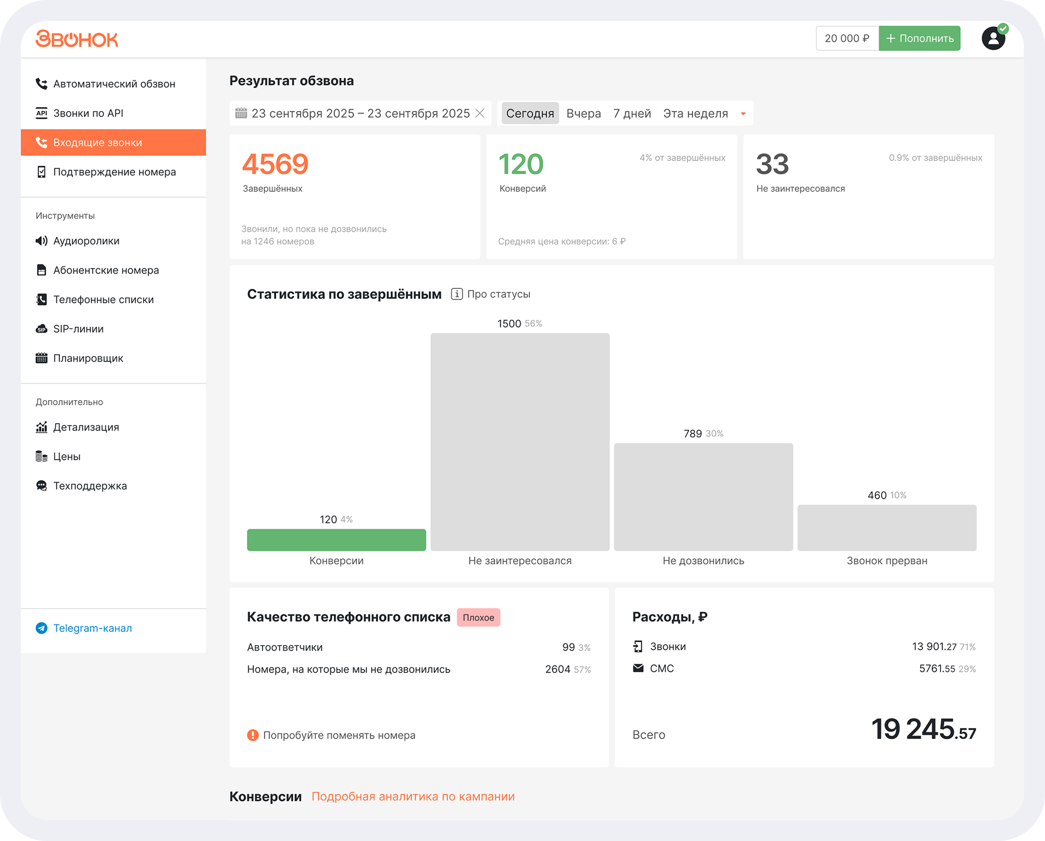
Task: Click the Планировщик calendar icon
Action: (41, 358)
